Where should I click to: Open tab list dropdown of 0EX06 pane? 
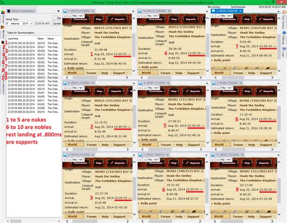279,83
